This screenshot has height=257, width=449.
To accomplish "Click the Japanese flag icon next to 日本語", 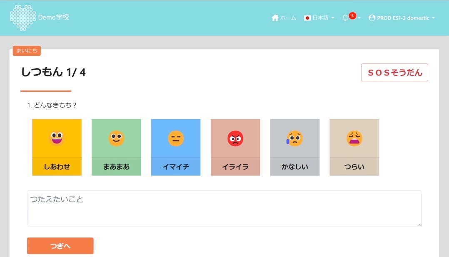I will click(307, 18).
